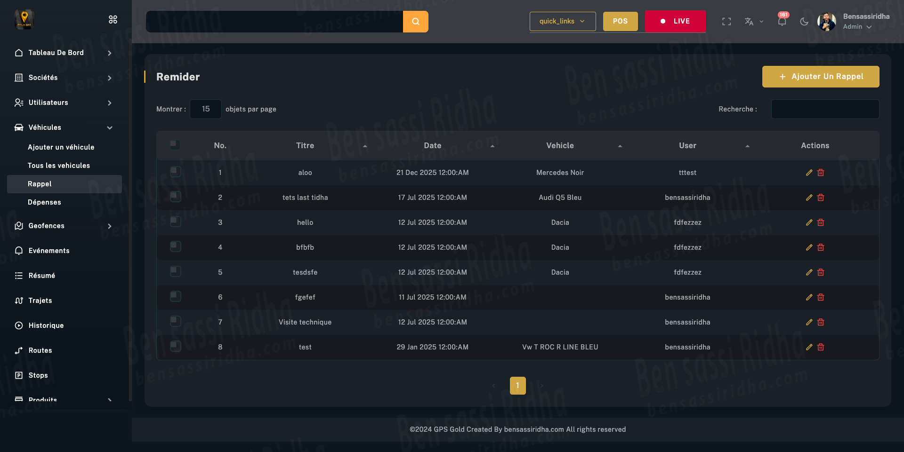Delete the 'hello' reminder via trash icon

point(821,222)
